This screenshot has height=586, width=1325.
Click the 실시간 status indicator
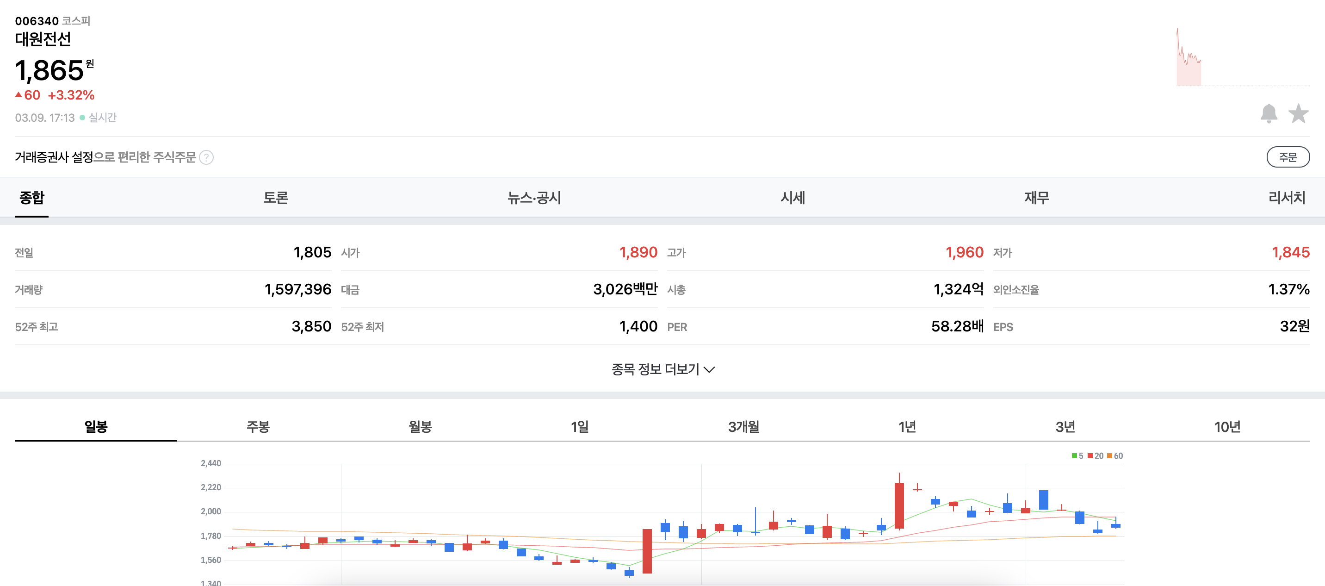tap(98, 118)
